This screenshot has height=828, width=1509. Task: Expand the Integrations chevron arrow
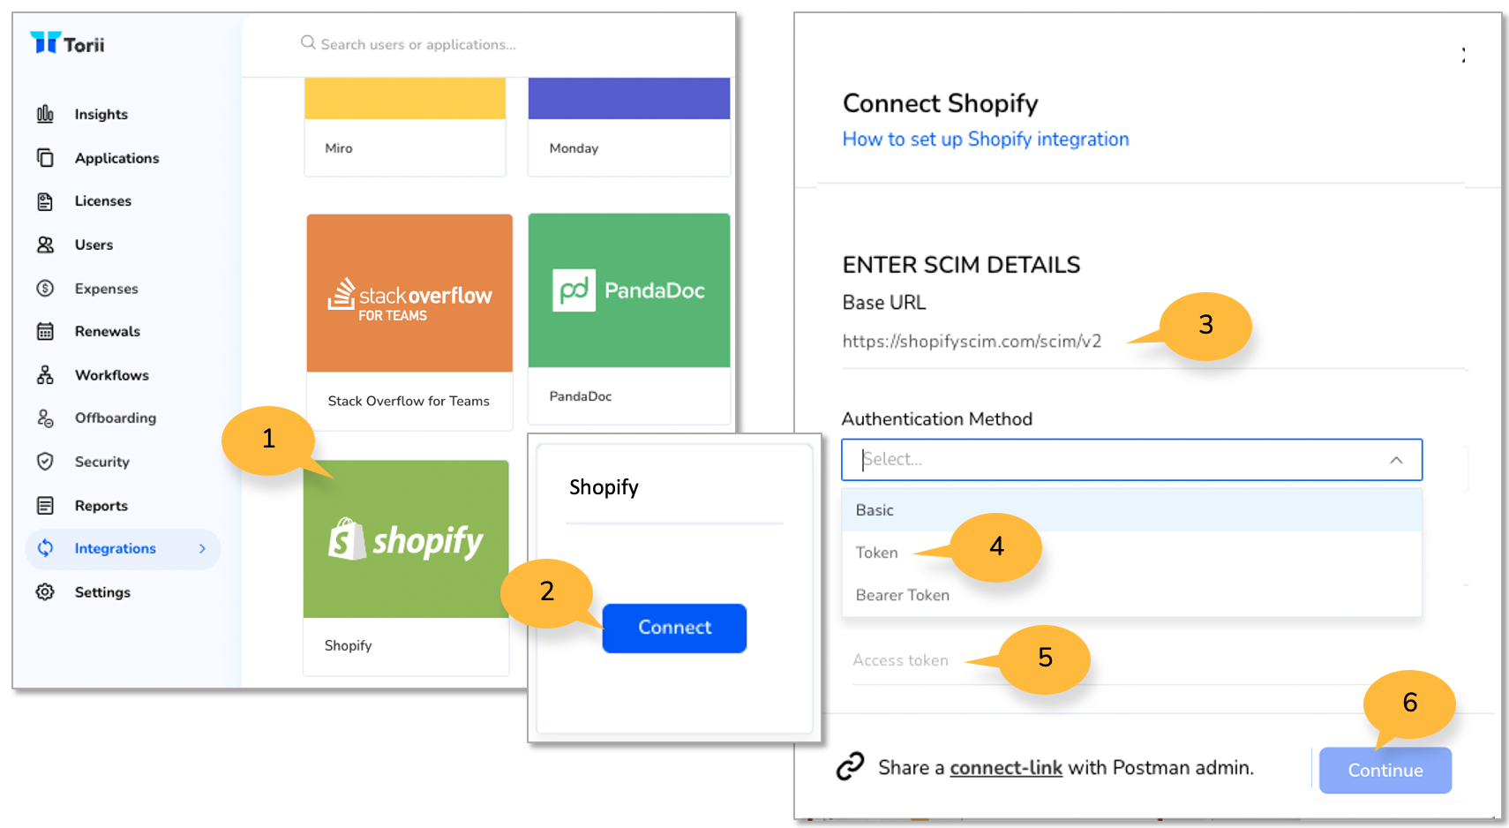point(202,548)
